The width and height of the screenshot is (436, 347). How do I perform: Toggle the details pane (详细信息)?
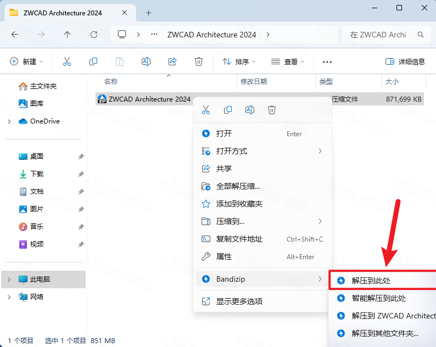(x=405, y=61)
